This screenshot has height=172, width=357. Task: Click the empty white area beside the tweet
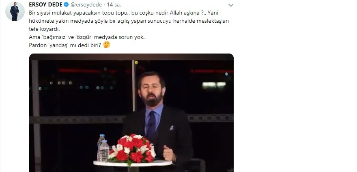pos(296,91)
